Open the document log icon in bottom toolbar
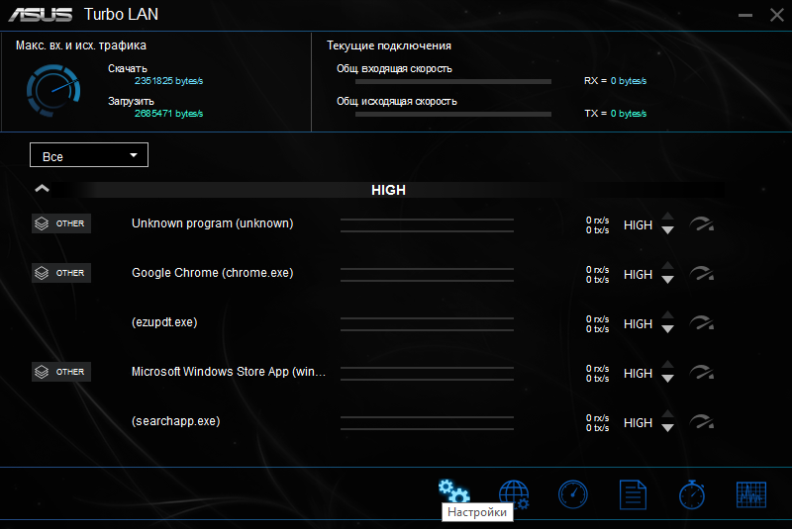This screenshot has height=529, width=792. pyautogui.click(x=633, y=494)
